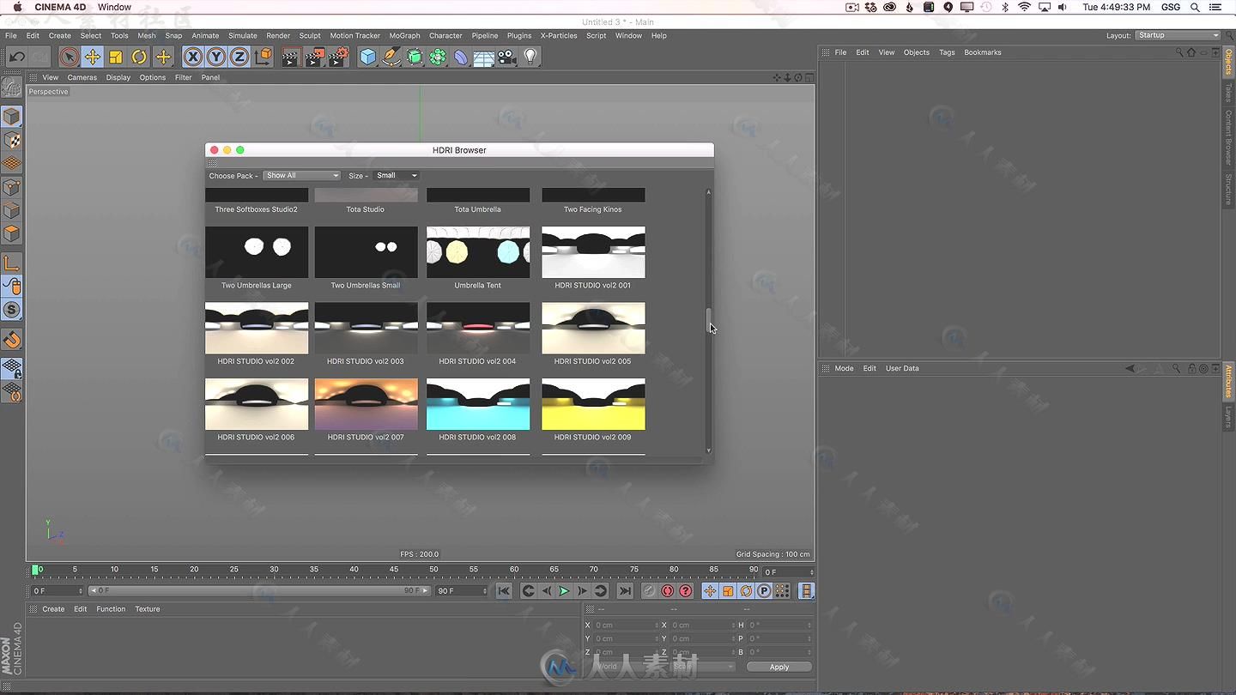Click the Subdivision Surface generator icon
The height and width of the screenshot is (695, 1236).
(415, 57)
